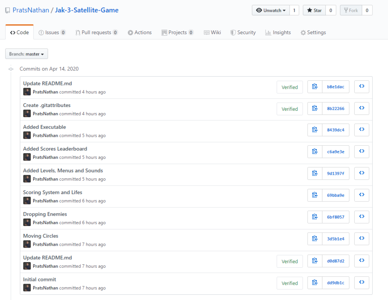Star the Jak-3-Satellite-Game repository
388x300 pixels.
click(x=314, y=10)
